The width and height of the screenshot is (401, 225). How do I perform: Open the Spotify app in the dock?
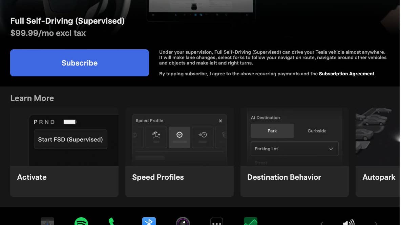click(81, 222)
